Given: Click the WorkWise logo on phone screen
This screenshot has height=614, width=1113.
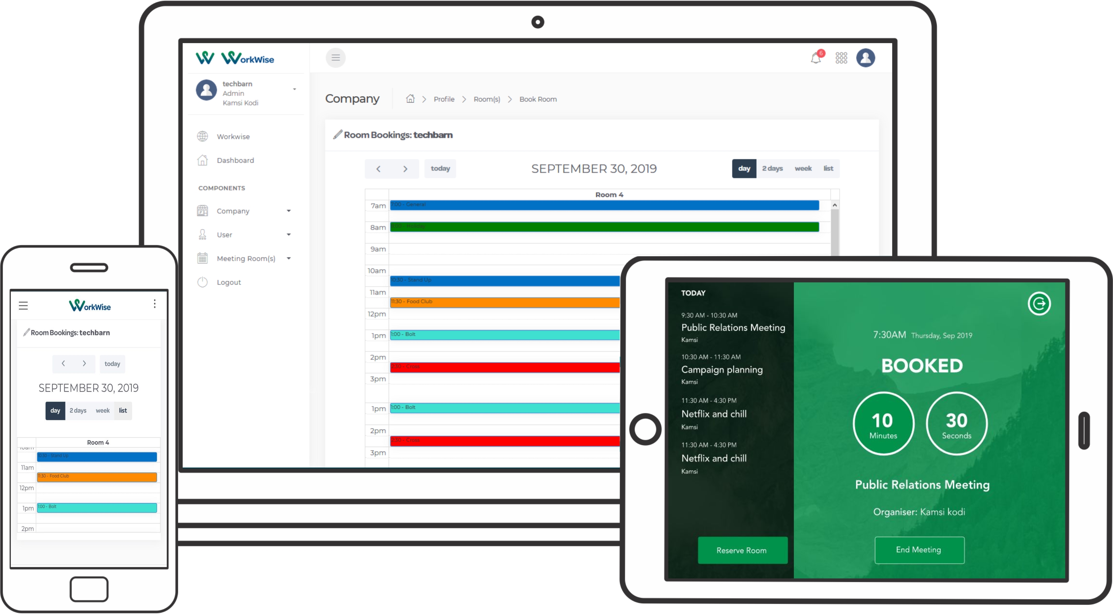Looking at the screenshot, I should (90, 306).
